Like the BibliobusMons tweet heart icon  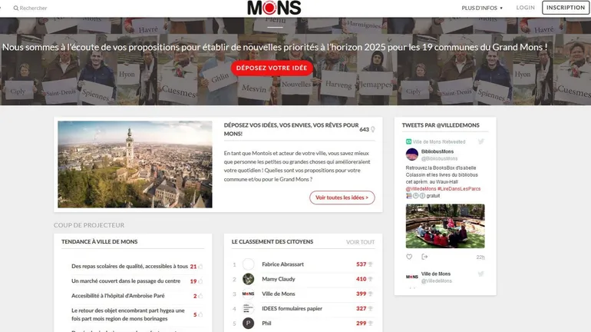point(409,257)
